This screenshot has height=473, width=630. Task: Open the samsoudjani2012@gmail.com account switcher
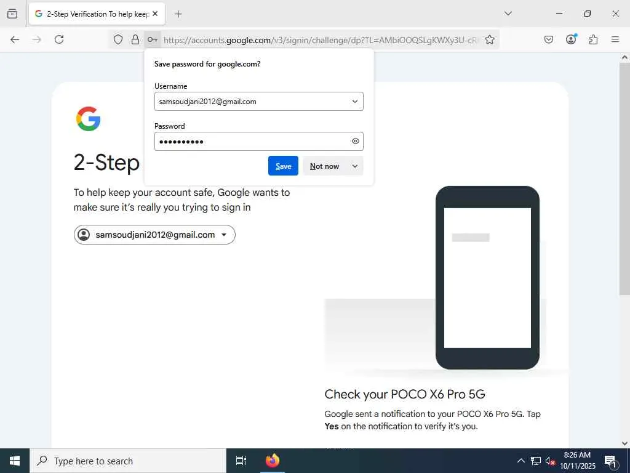(x=154, y=235)
